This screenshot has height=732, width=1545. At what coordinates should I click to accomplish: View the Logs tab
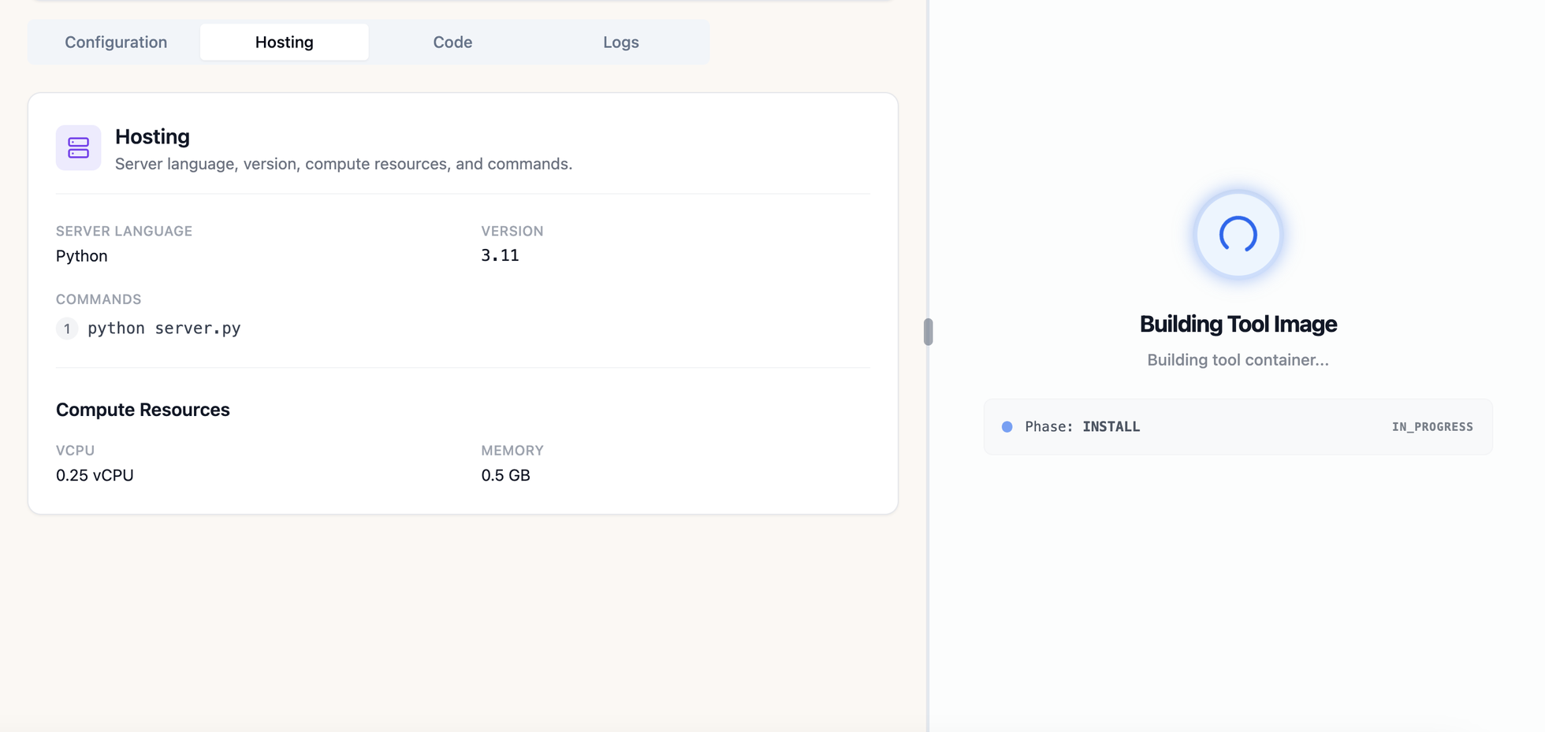tap(621, 43)
